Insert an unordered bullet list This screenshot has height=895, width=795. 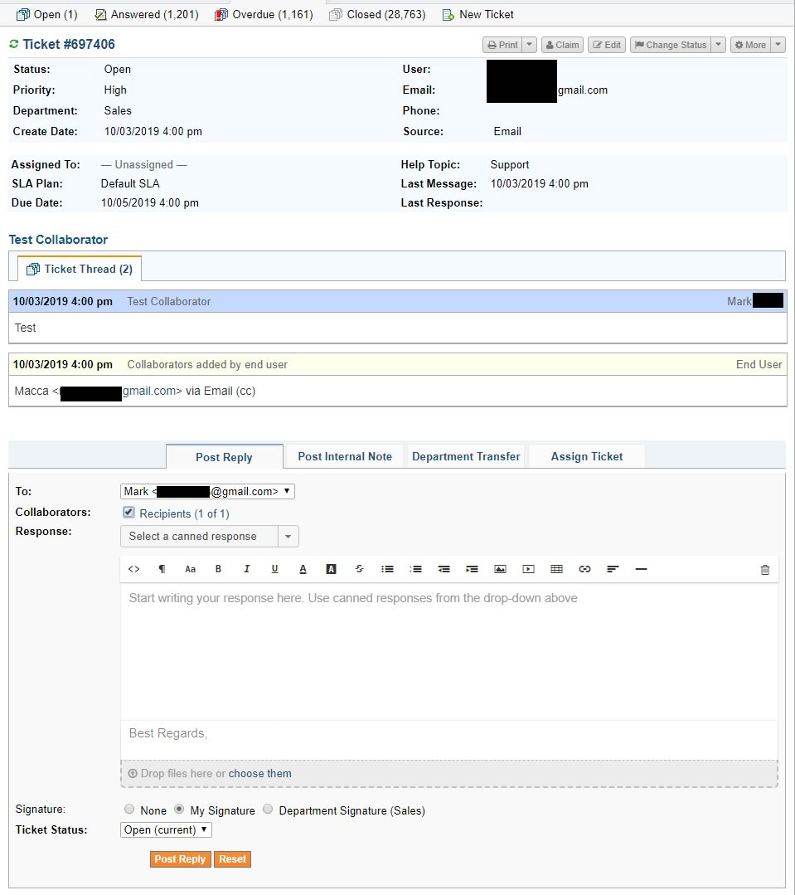click(x=387, y=569)
